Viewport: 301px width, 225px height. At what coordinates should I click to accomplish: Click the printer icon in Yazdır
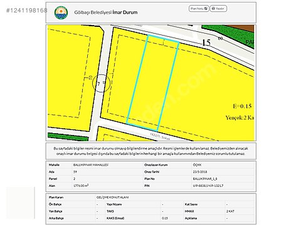(x=213, y=9)
